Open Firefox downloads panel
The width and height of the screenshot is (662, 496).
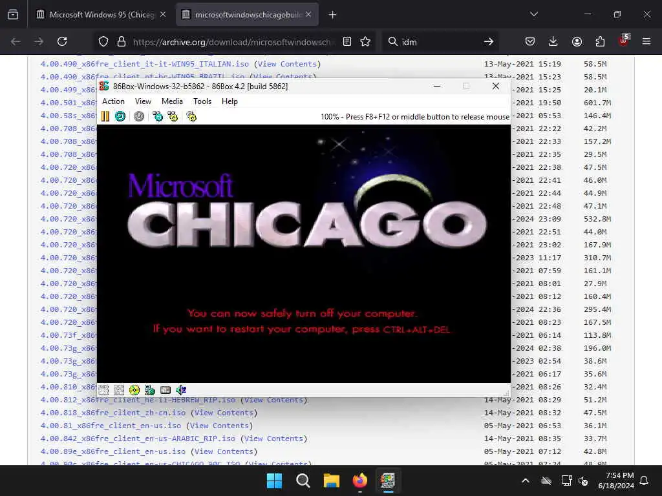click(x=553, y=41)
